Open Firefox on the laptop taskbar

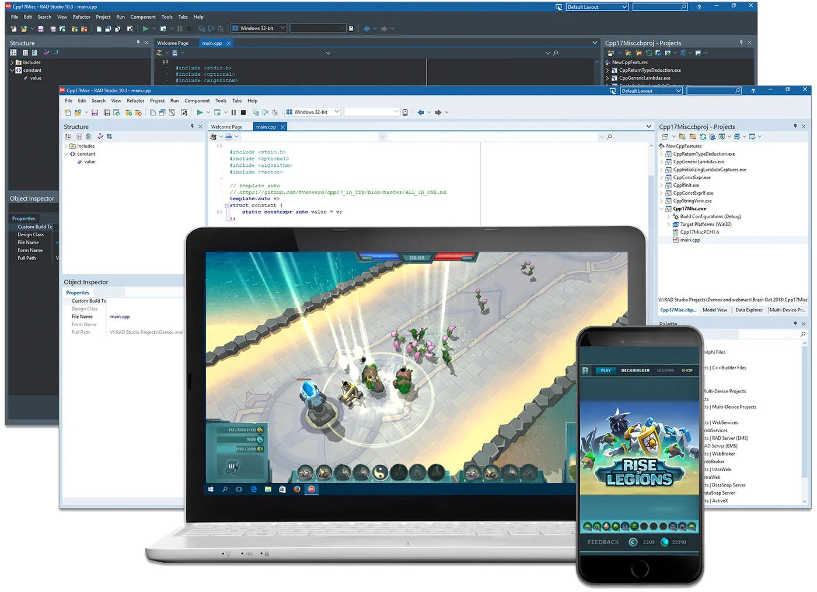tap(297, 489)
